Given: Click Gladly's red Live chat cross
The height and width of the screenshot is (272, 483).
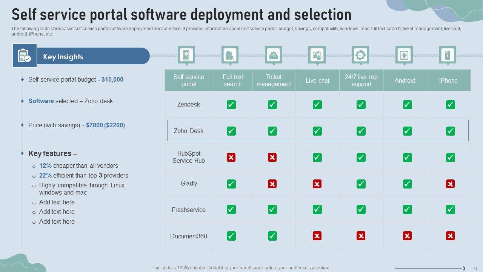Looking at the screenshot, I should click(317, 184).
